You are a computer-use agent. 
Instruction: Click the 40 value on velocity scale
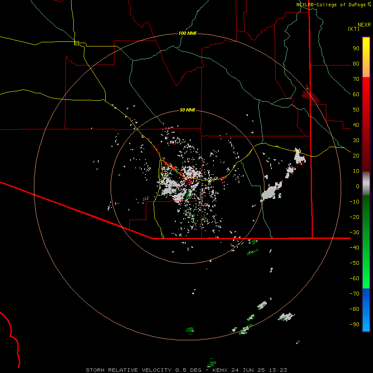click(x=356, y=125)
